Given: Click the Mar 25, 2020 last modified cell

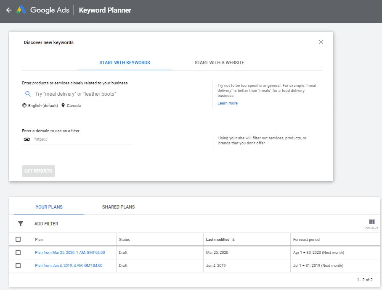Looking at the screenshot, I should click(217, 253).
